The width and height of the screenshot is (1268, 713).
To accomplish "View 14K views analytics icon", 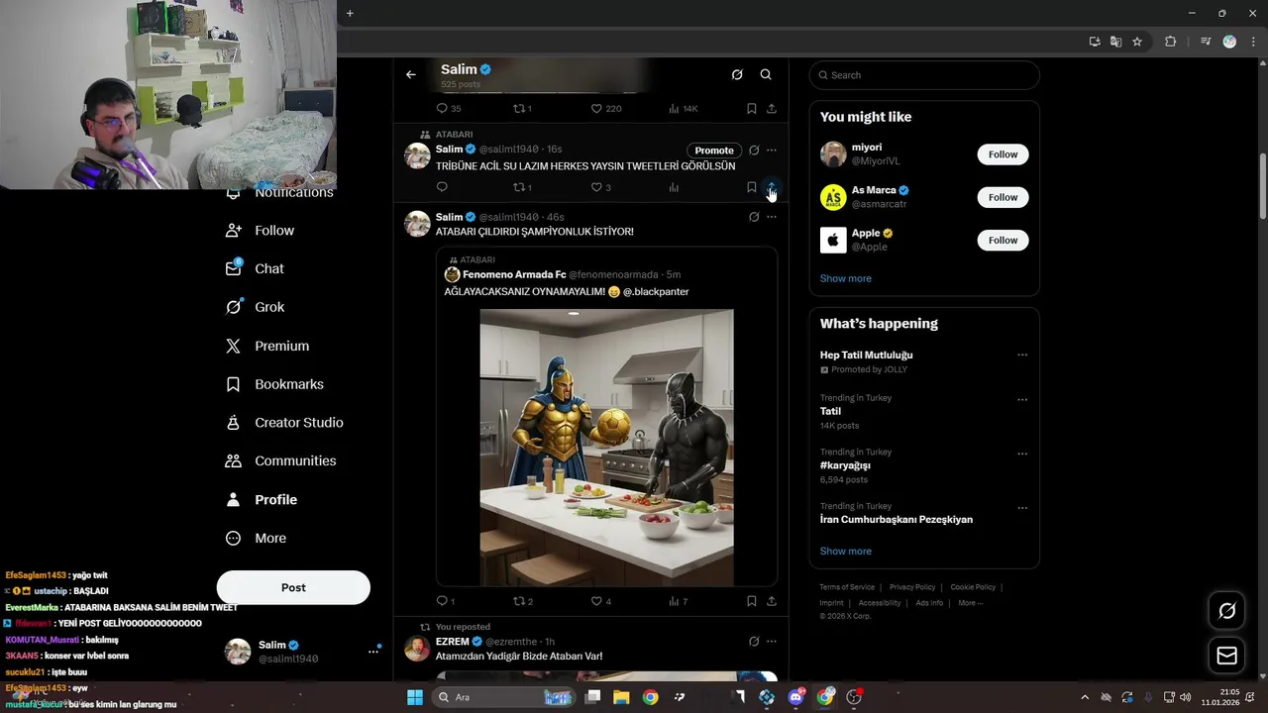I will click(683, 108).
